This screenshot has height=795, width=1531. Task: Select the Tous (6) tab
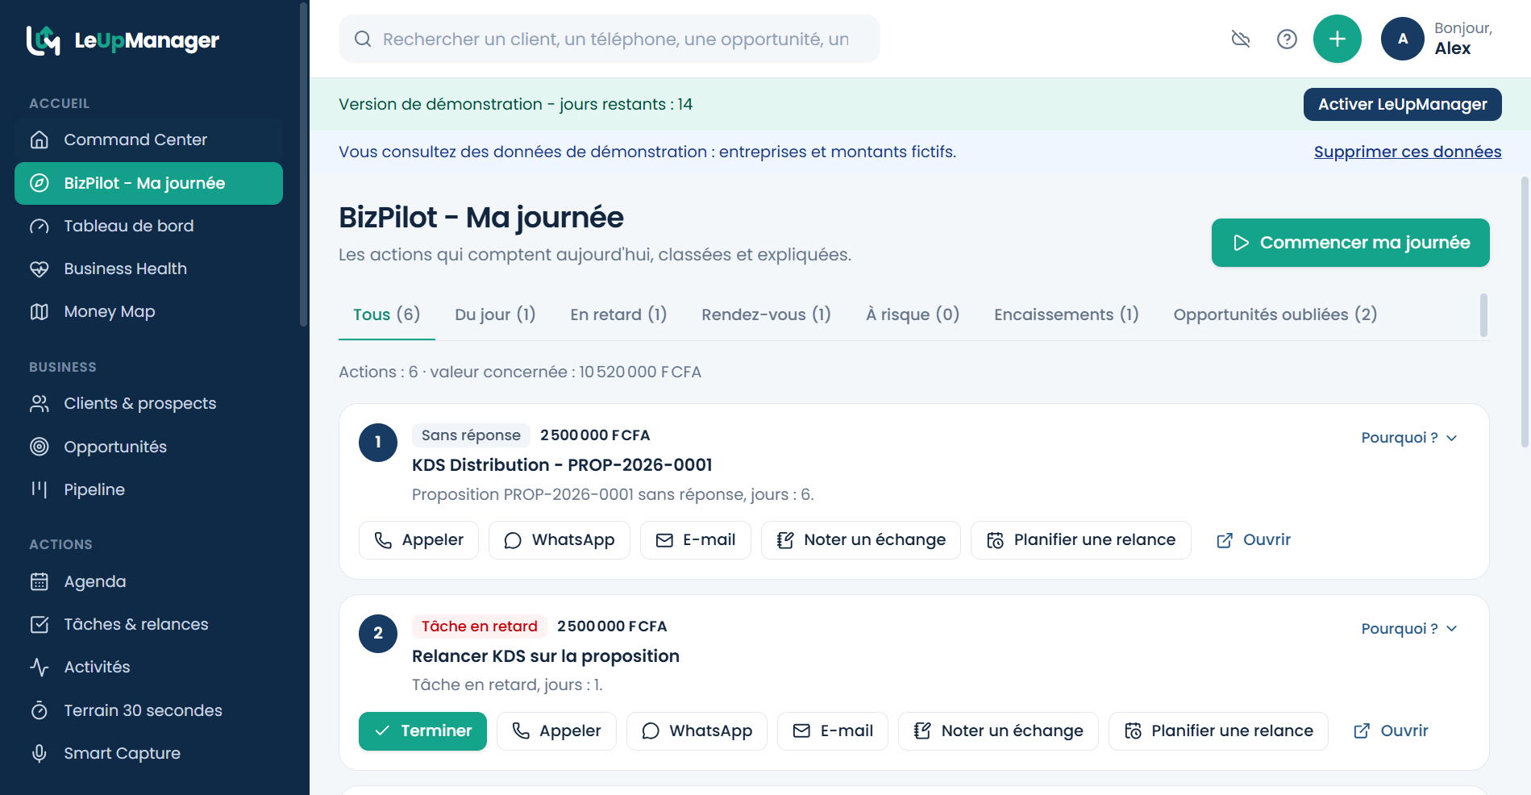[387, 314]
